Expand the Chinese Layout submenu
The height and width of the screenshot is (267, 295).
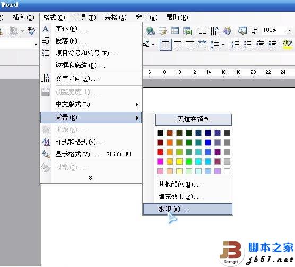point(91,104)
